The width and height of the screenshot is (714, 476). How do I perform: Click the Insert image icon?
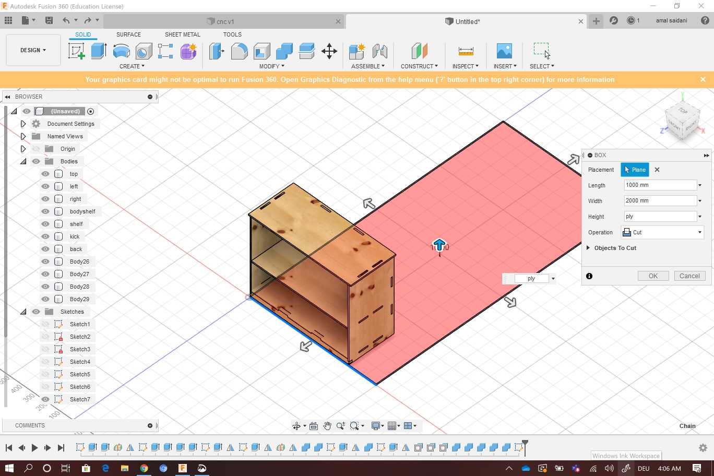(x=504, y=51)
